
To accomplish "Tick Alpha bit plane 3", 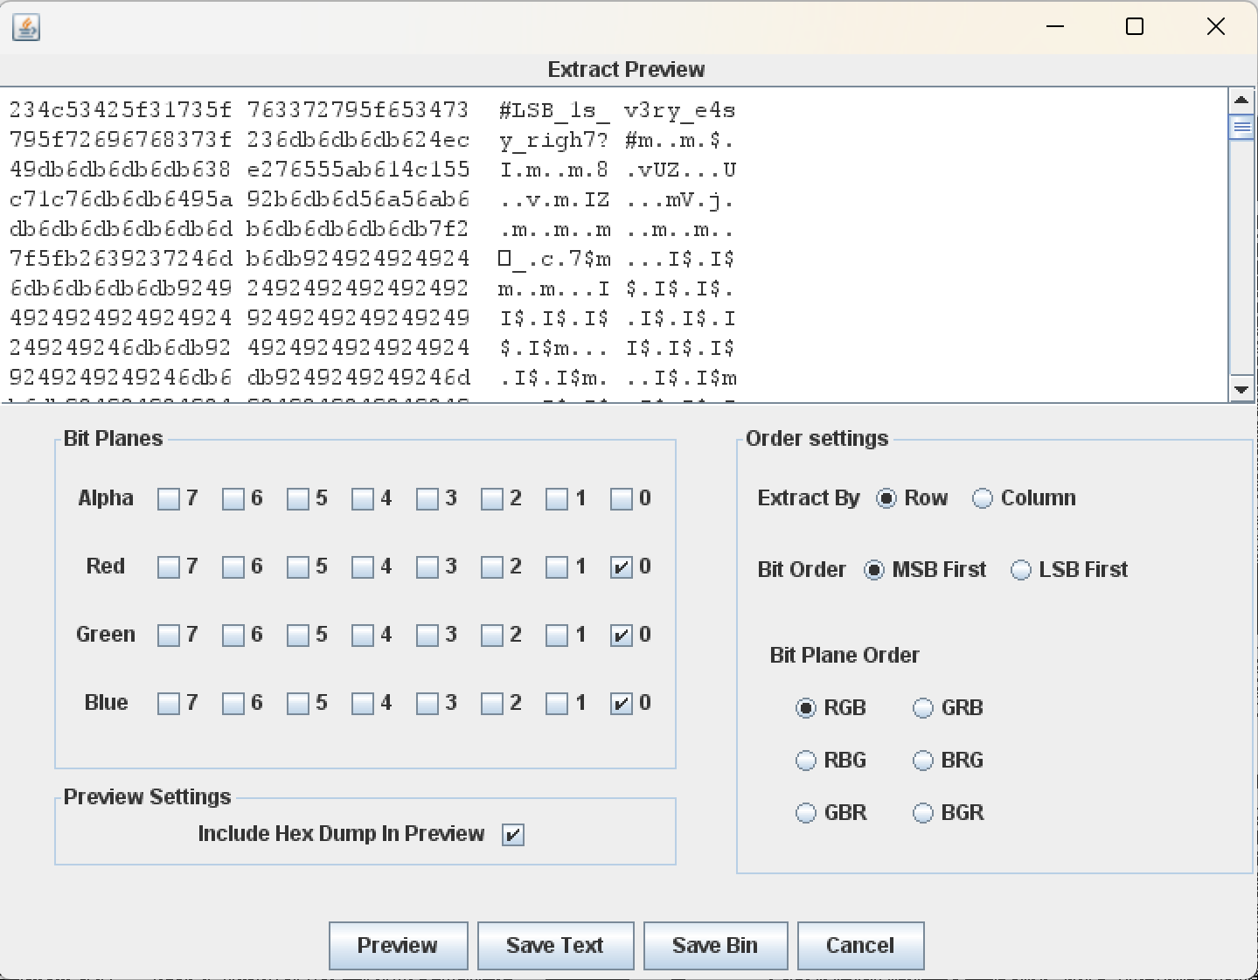I will click(427, 499).
